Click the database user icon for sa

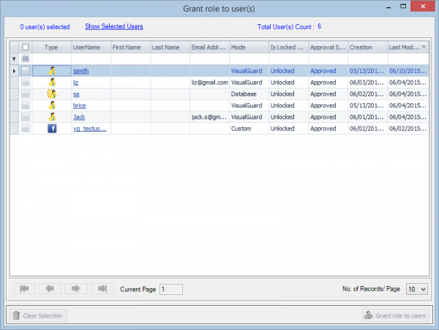52,94
